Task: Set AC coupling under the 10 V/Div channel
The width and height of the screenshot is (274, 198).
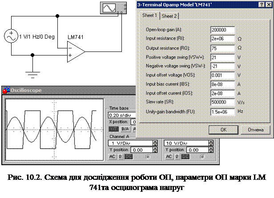Action: tap(169, 156)
